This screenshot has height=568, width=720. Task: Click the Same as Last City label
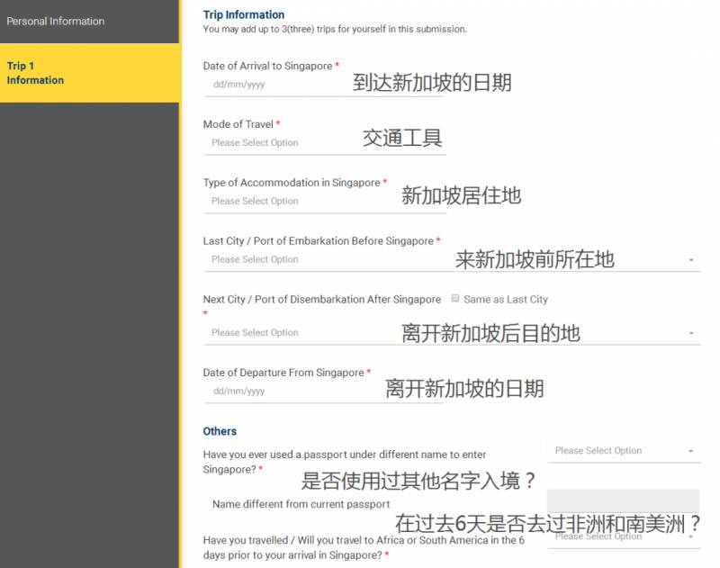tap(506, 300)
